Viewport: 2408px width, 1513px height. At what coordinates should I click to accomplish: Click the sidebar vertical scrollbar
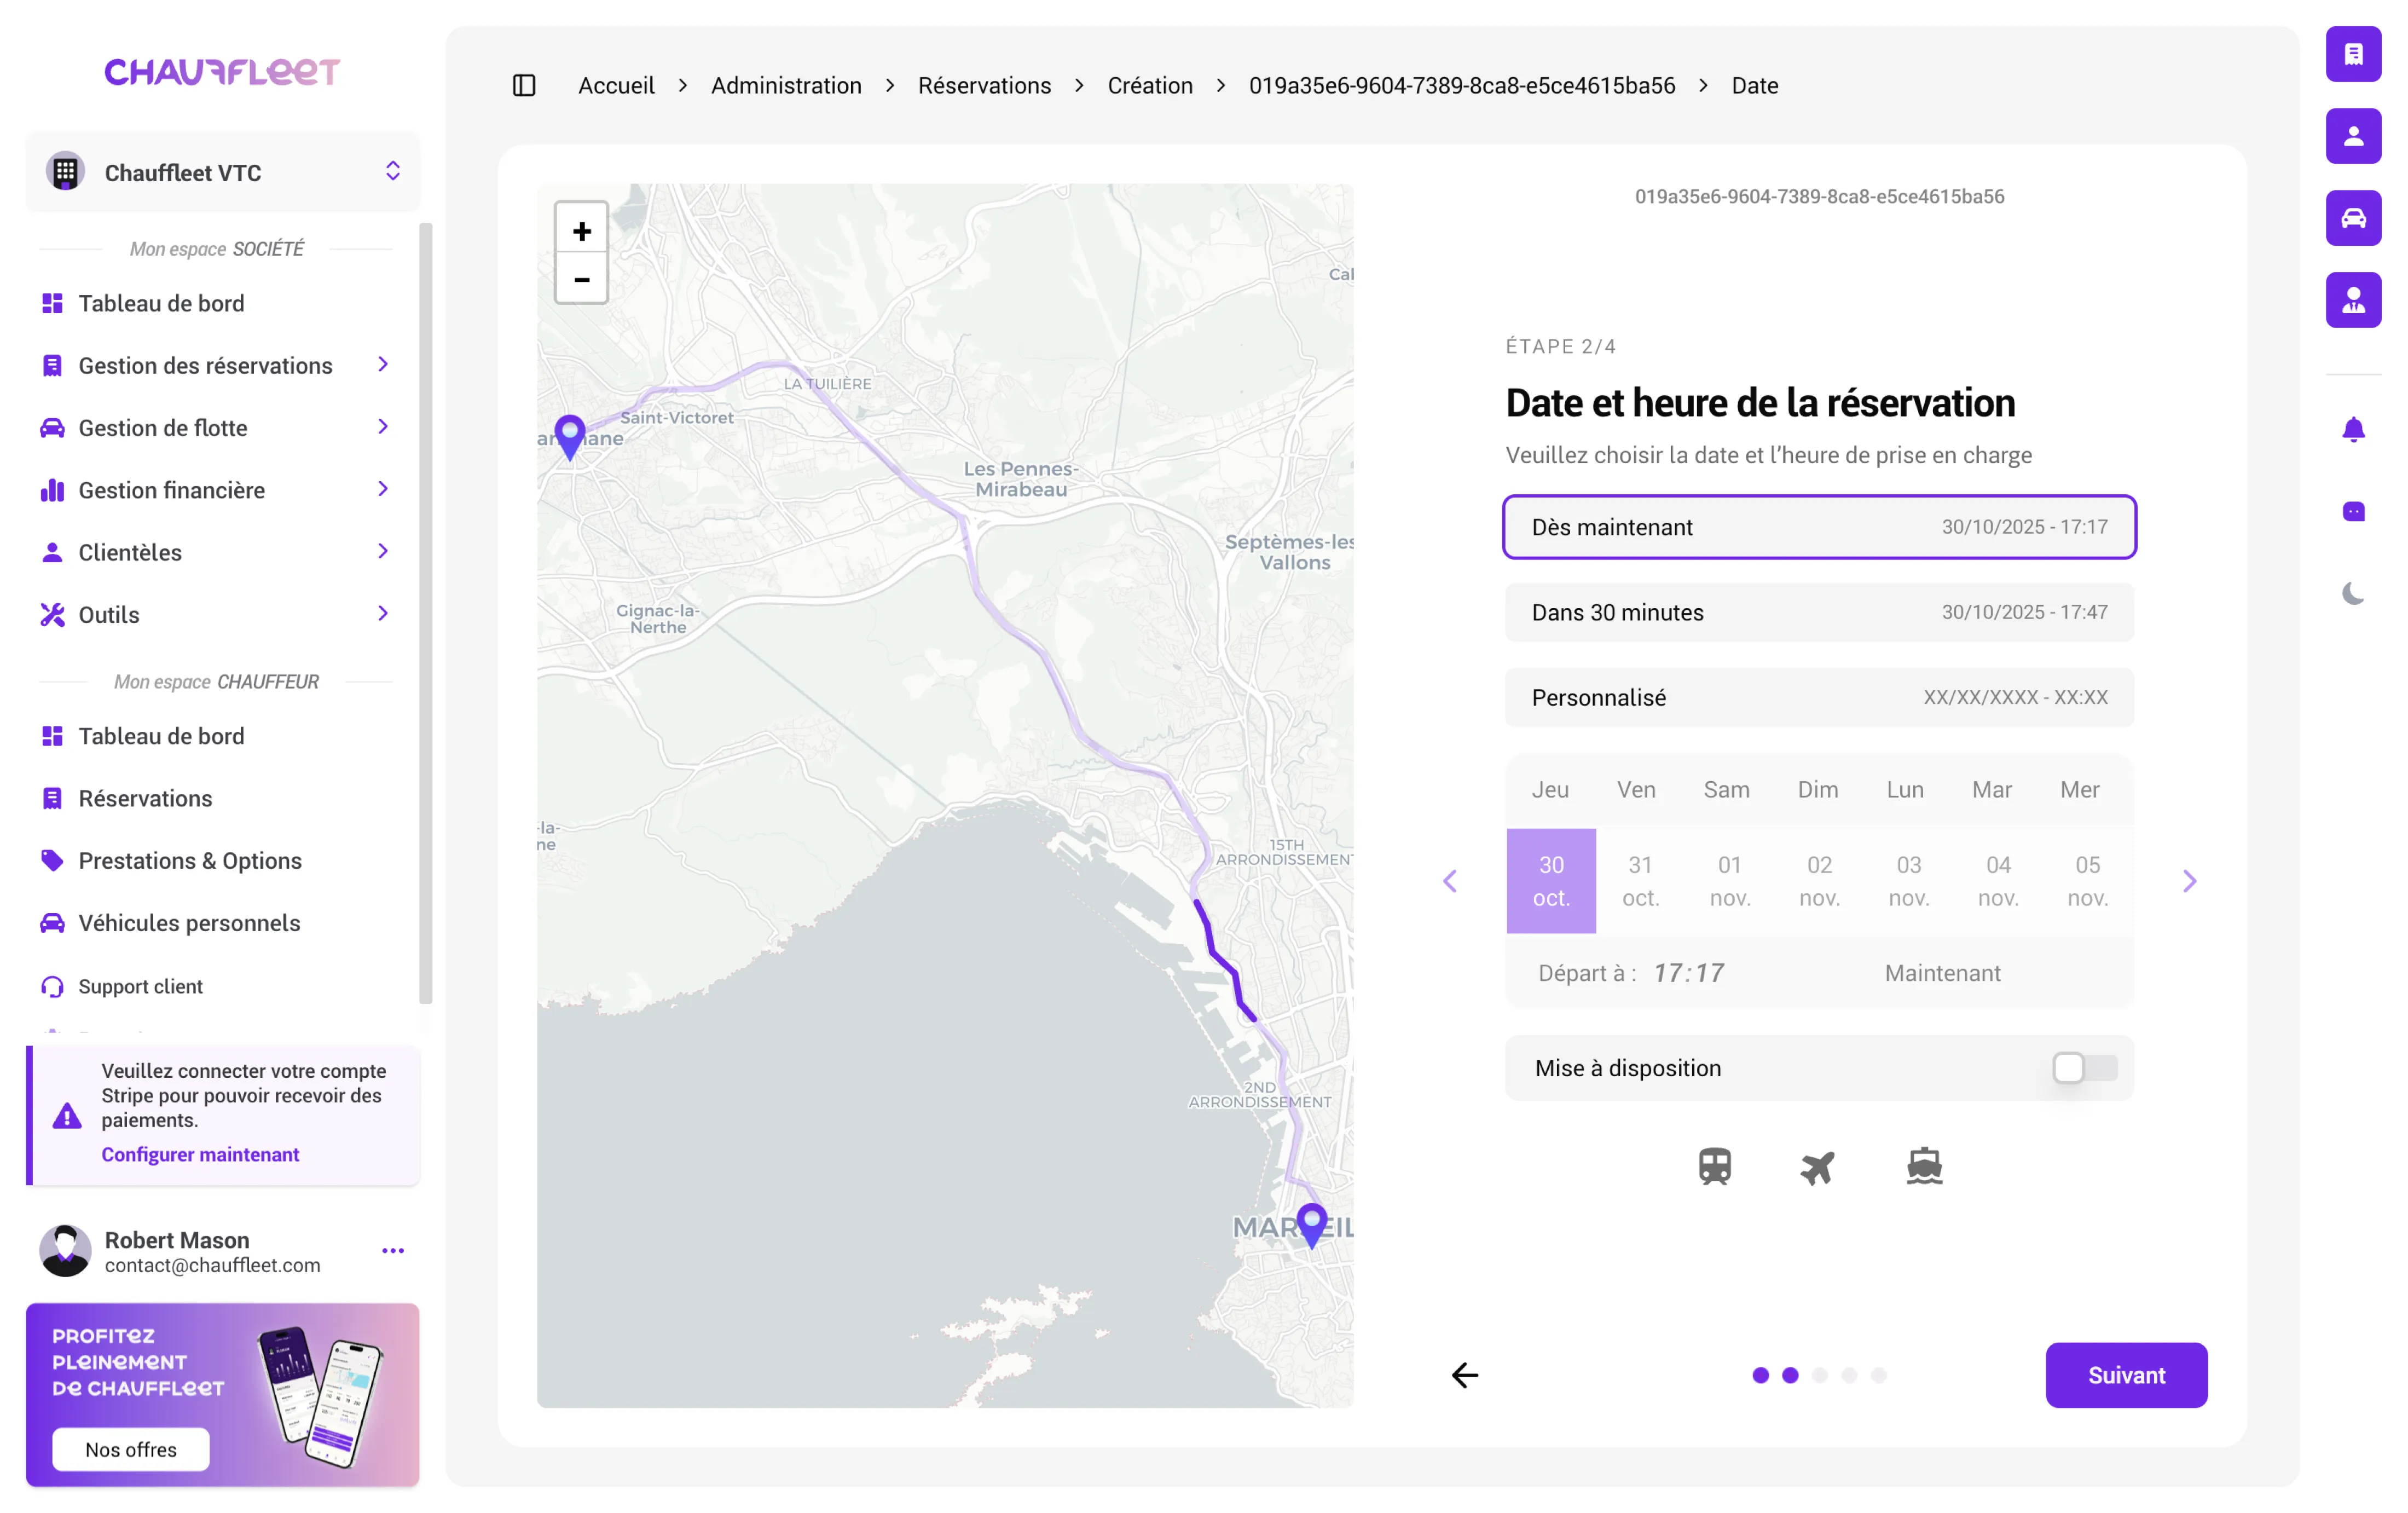[425, 612]
